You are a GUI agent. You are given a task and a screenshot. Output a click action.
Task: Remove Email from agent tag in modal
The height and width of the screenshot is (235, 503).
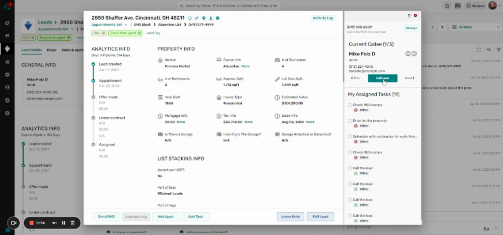(139, 33)
